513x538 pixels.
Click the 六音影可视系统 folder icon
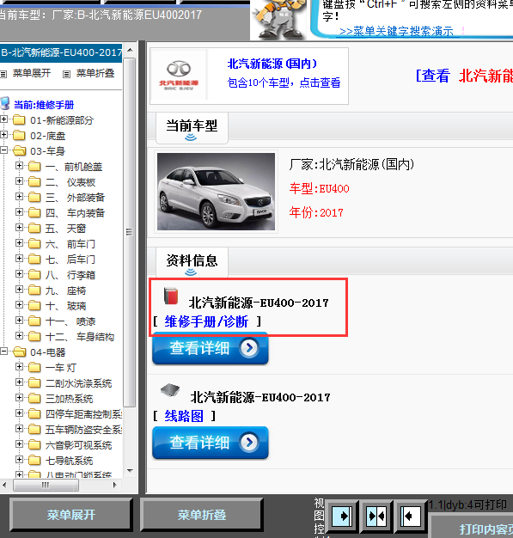click(34, 445)
